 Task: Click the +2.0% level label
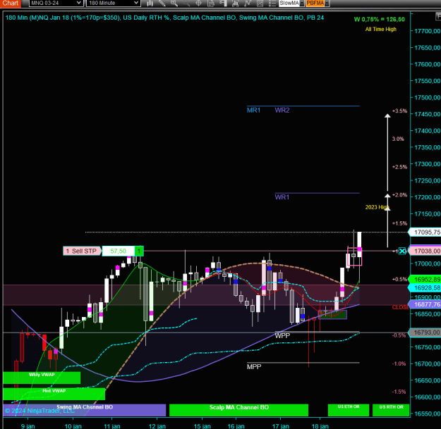pyautogui.click(x=399, y=195)
